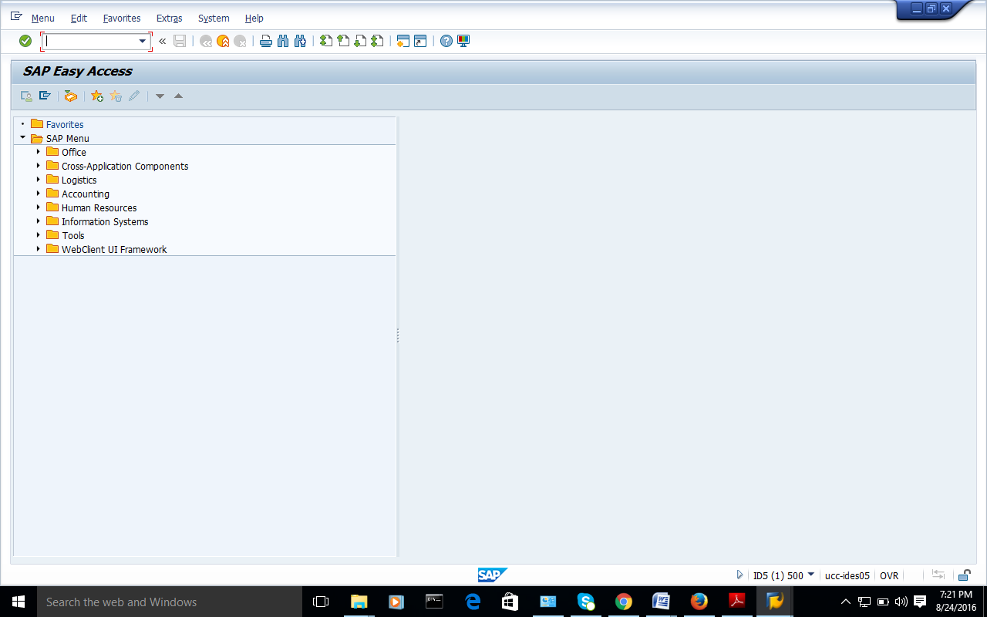Click the ID5 (1) 500 system info dropdown
This screenshot has height=617, width=987.
810,575
